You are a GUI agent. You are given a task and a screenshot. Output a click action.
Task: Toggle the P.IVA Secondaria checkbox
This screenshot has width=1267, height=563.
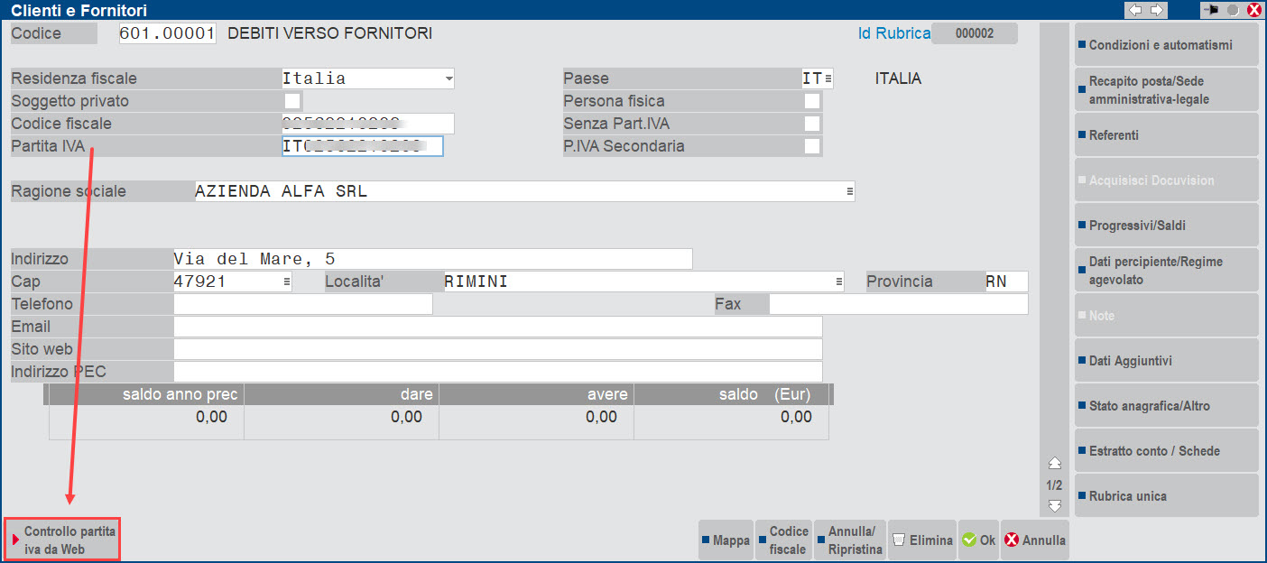coord(812,146)
